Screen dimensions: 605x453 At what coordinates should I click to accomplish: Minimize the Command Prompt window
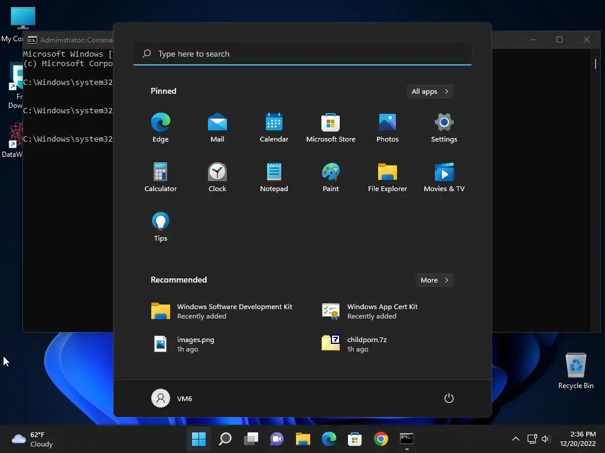[533, 40]
